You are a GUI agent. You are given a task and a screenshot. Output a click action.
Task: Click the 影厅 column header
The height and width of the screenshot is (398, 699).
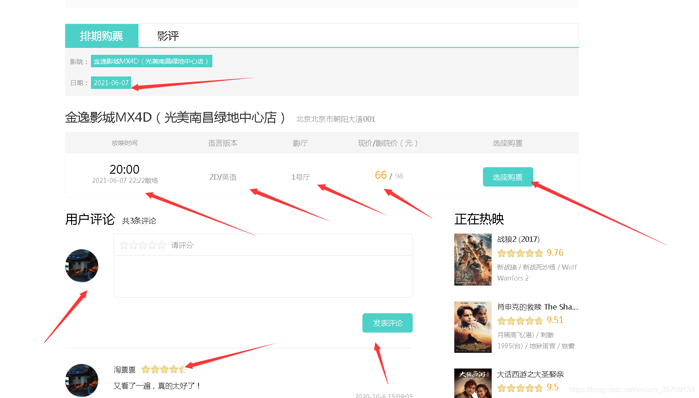pyautogui.click(x=301, y=143)
